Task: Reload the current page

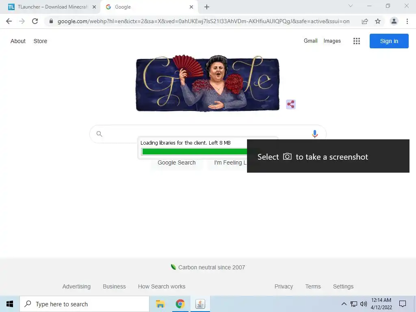Action: [x=35, y=21]
